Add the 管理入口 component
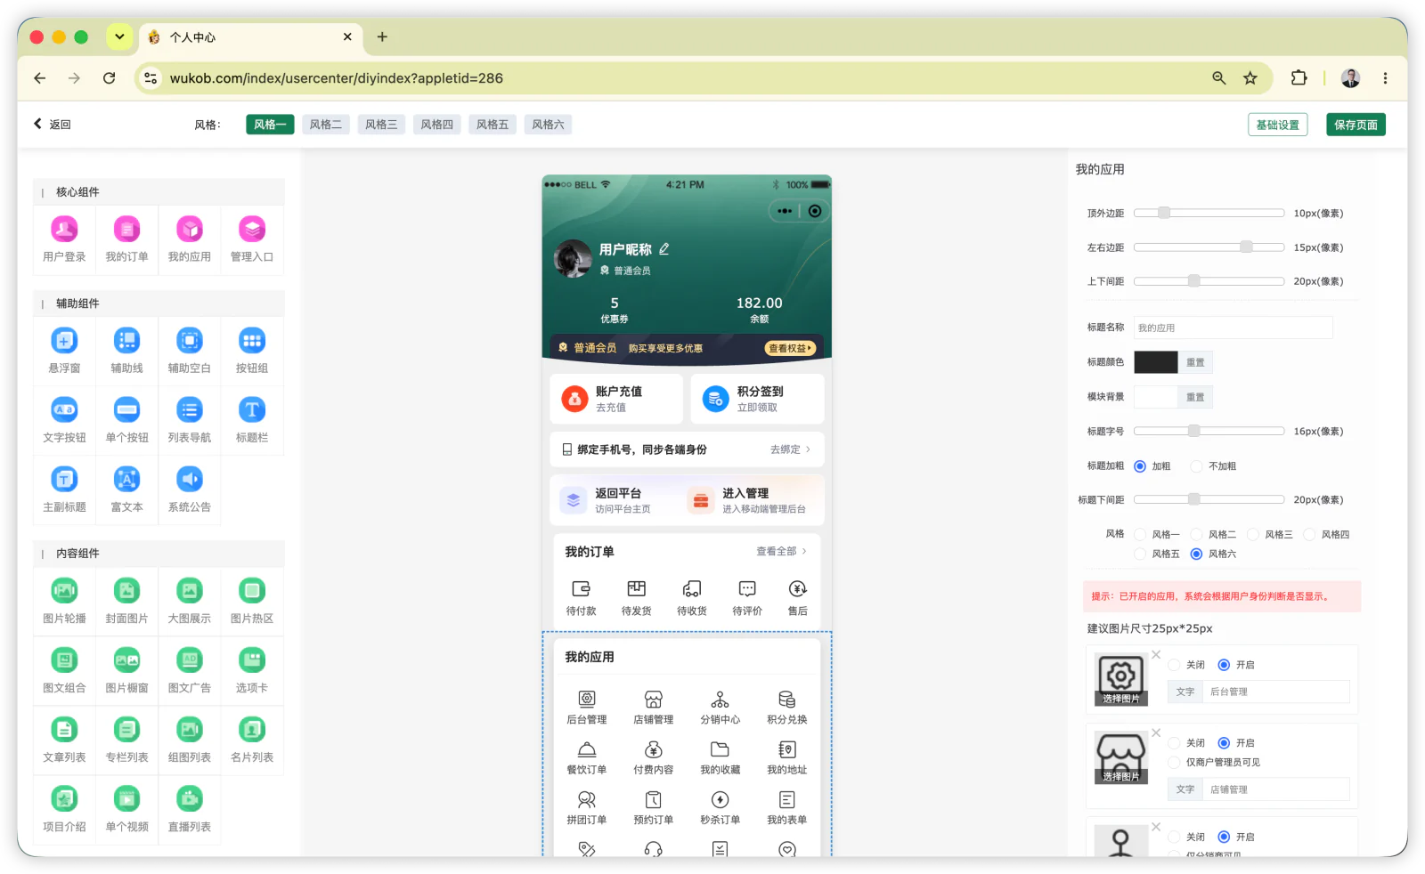 coord(252,239)
